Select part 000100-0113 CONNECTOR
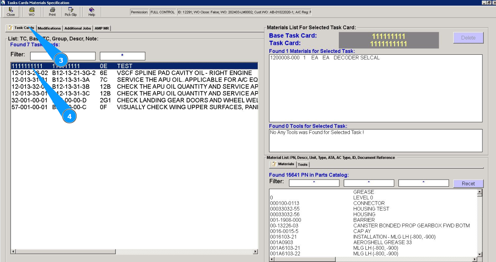This screenshot has width=496, height=262. tap(373, 203)
